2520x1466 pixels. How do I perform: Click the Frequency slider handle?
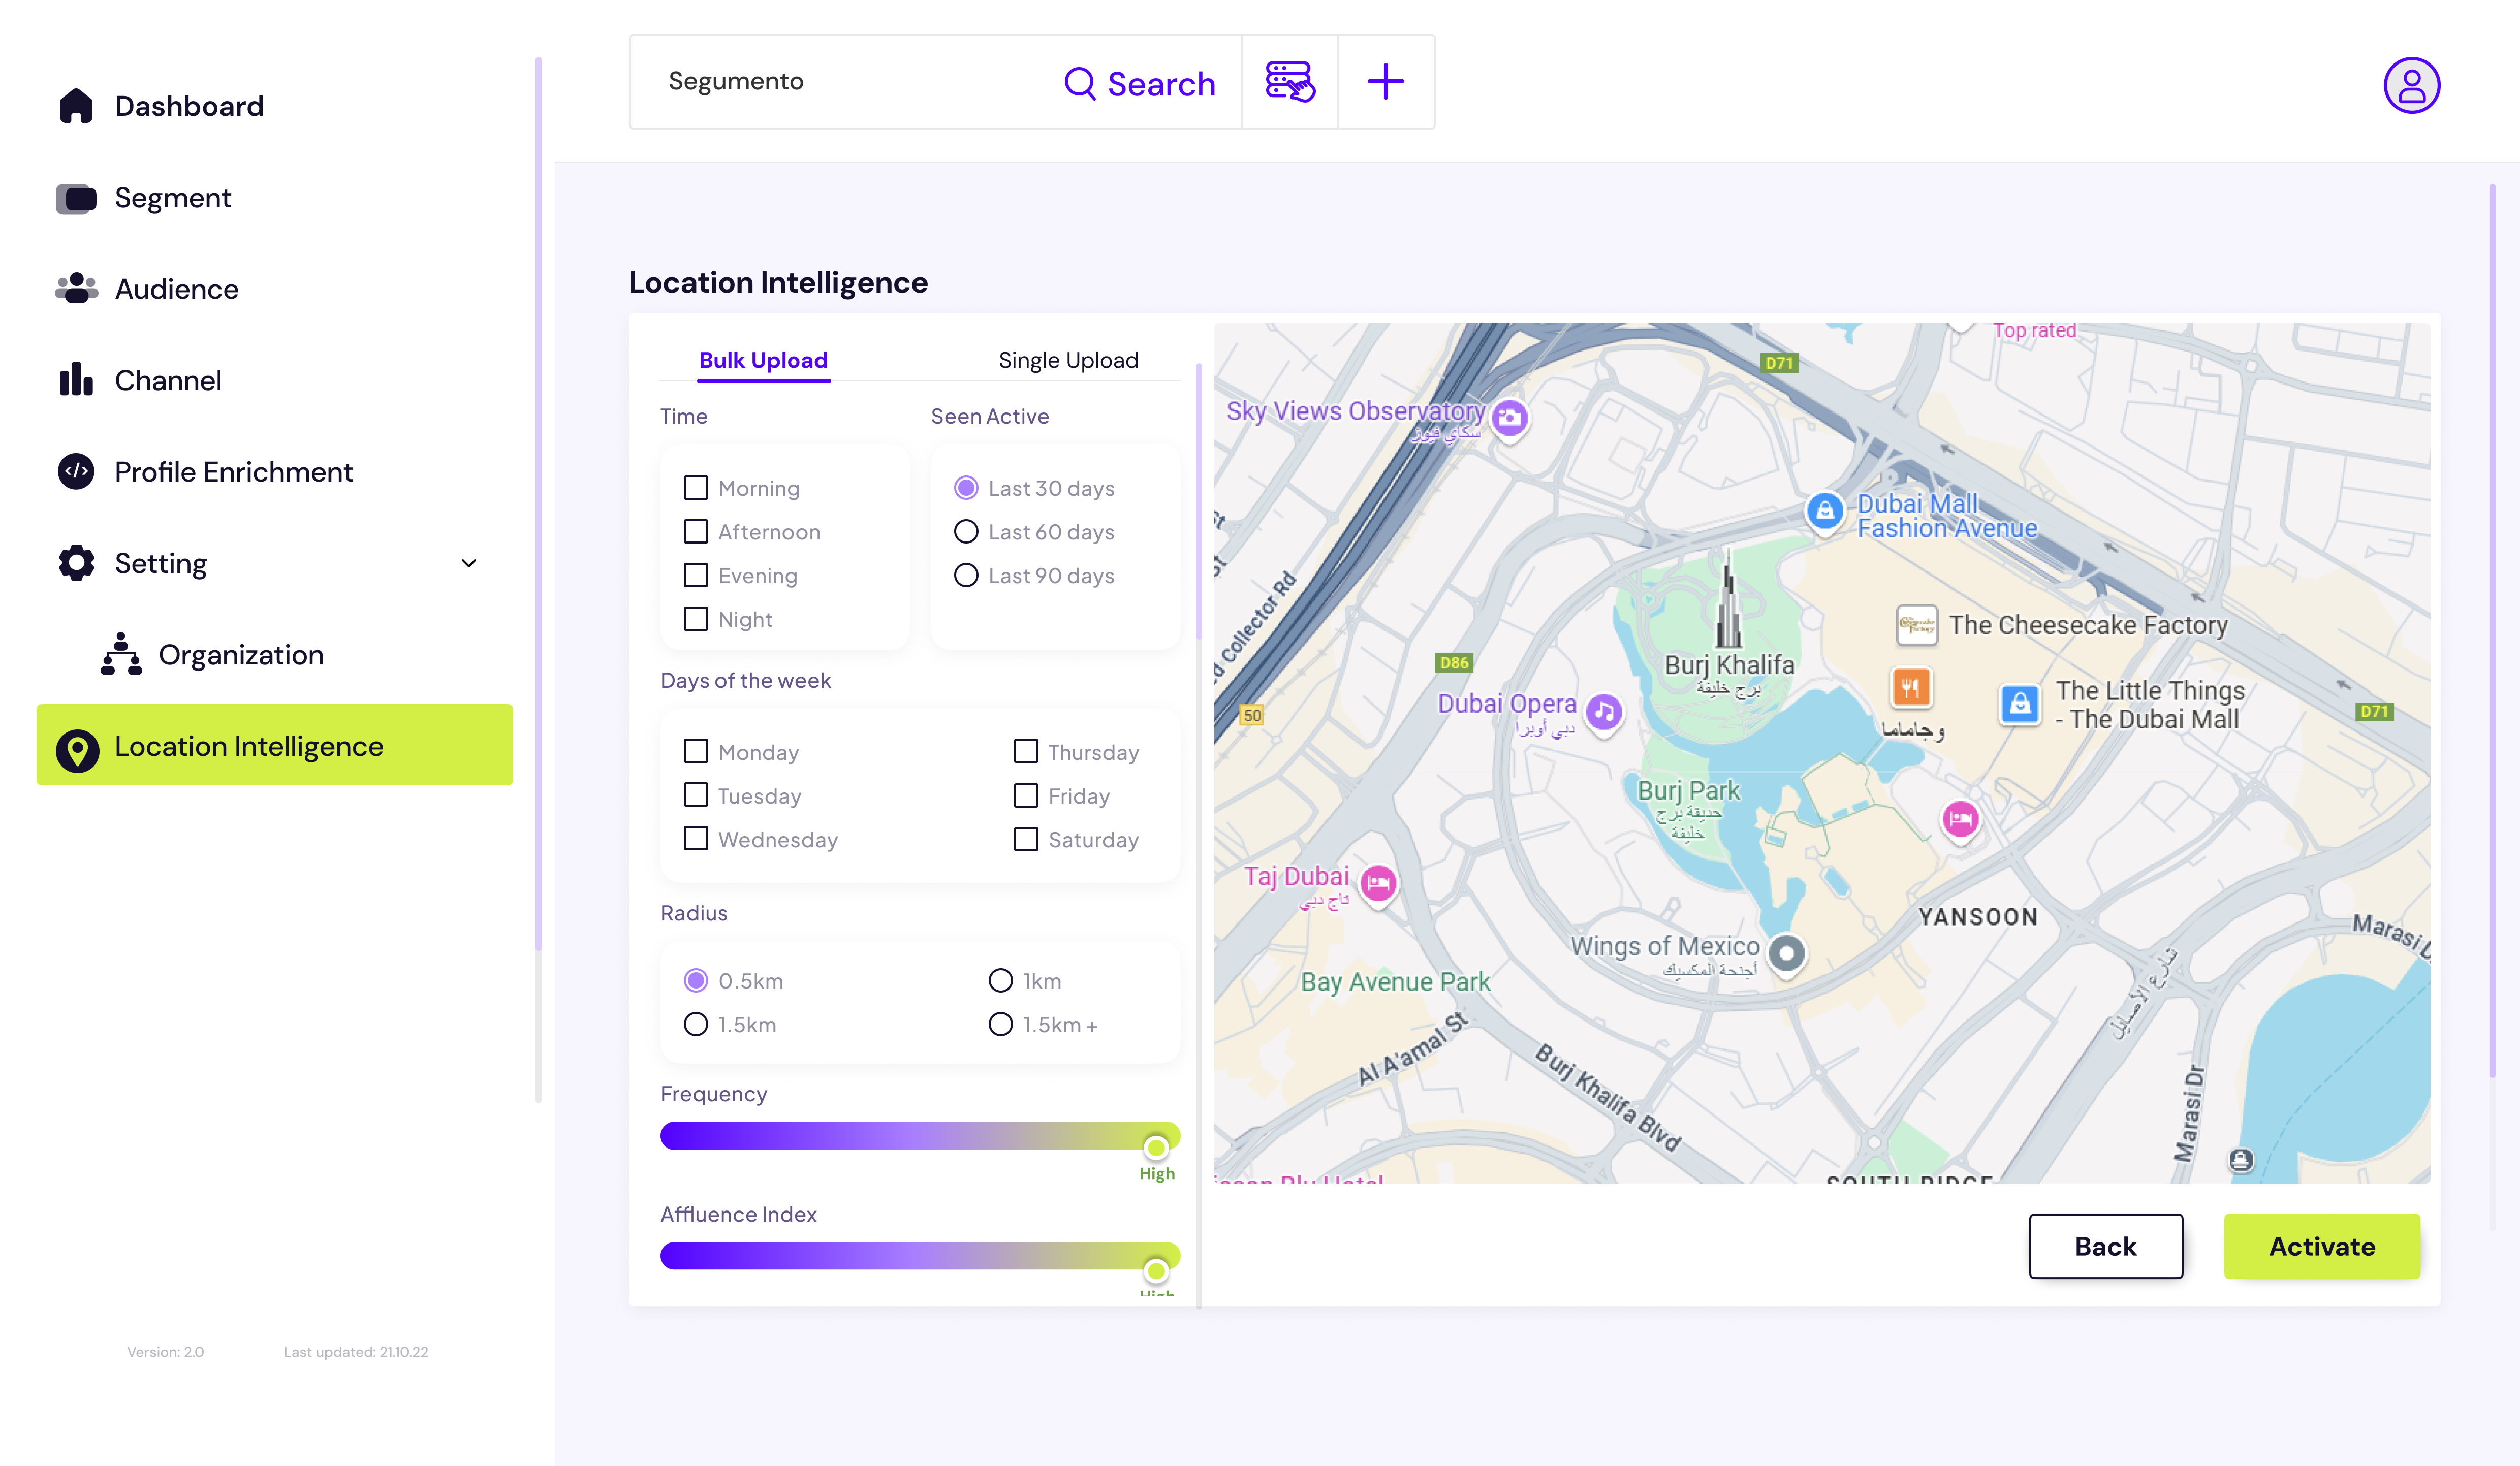point(1156,1147)
